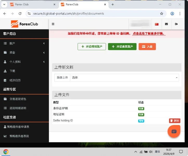Open 经济日历 in the sidebar
The width and height of the screenshot is (188, 156).
point(24,80)
